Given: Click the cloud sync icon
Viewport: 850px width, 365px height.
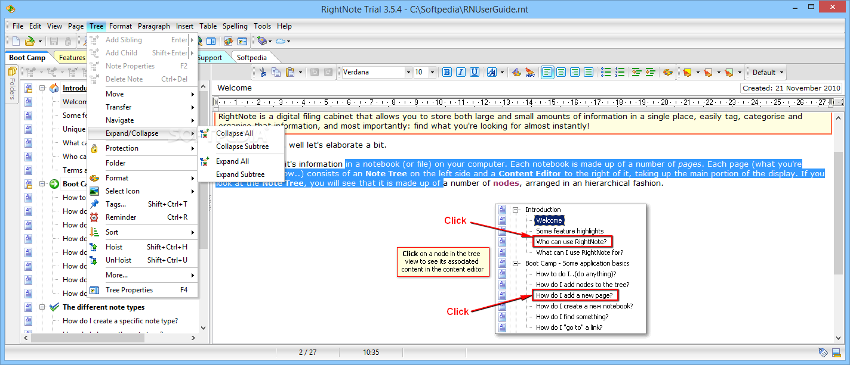Looking at the screenshot, I should (279, 41).
